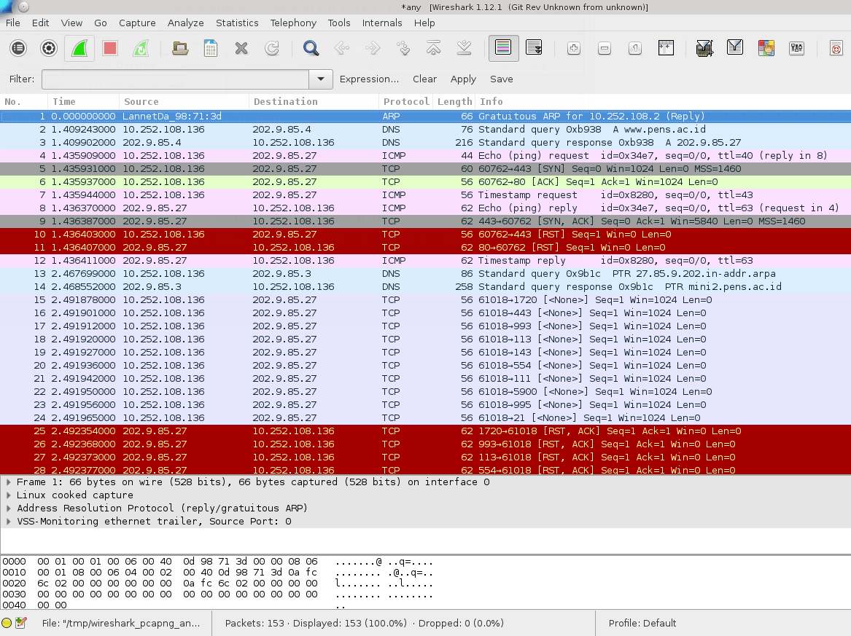The image size is (851, 636).
Task: Click the Expression... button
Action: click(x=369, y=79)
